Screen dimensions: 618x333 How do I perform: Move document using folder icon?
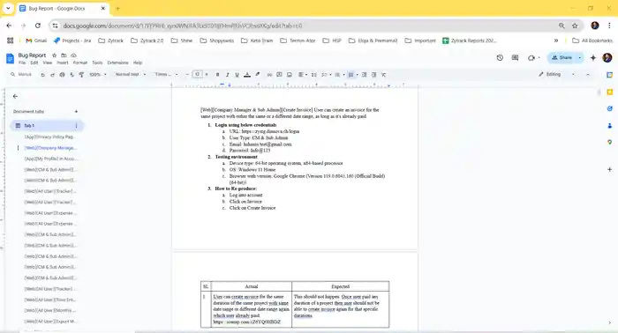pyautogui.click(x=64, y=55)
